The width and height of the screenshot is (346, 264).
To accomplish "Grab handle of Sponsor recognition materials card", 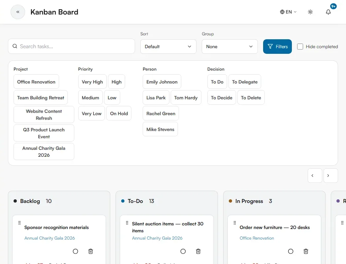I will pos(19,223).
